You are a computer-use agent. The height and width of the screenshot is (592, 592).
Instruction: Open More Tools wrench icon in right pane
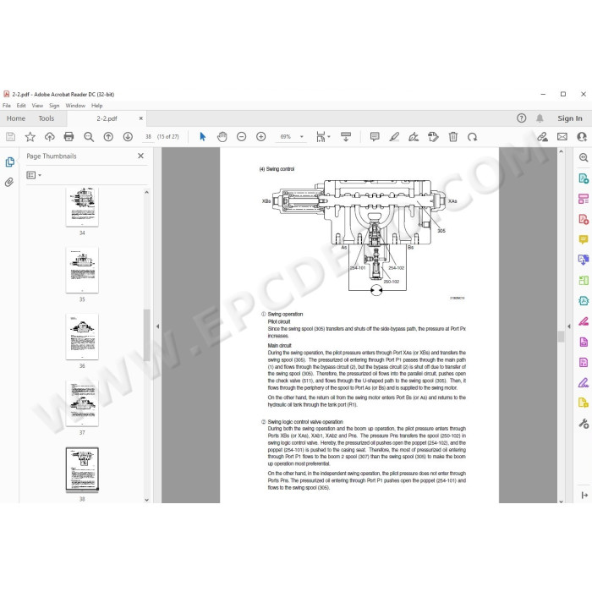[584, 424]
